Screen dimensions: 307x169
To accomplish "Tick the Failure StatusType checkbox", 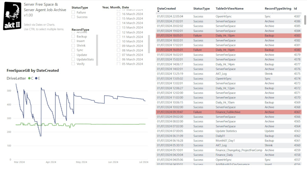I will (73, 13).
